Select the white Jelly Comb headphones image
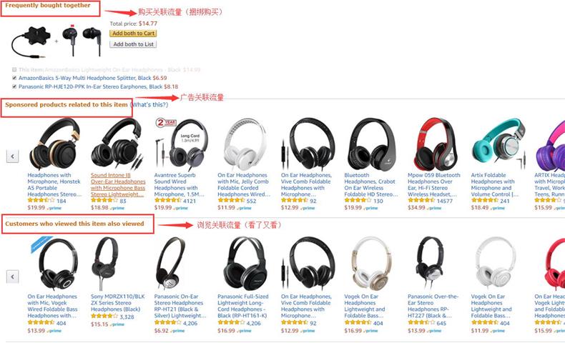The height and width of the screenshot is (343, 565). click(x=245, y=144)
